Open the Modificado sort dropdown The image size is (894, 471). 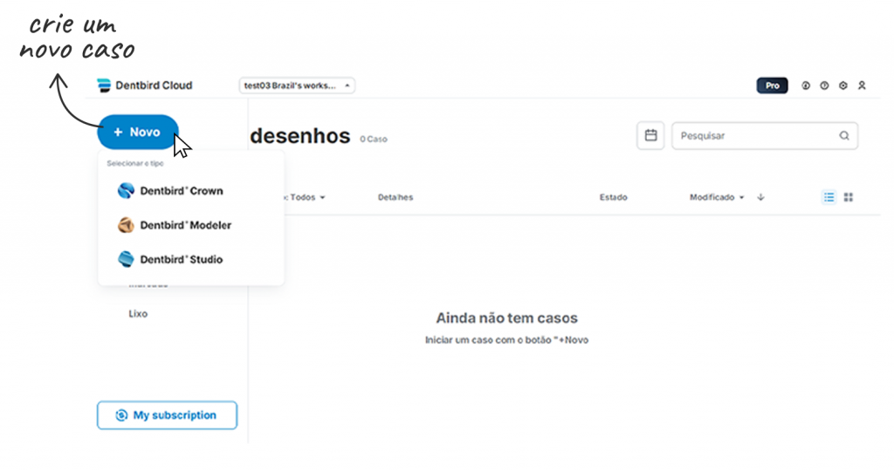(717, 197)
